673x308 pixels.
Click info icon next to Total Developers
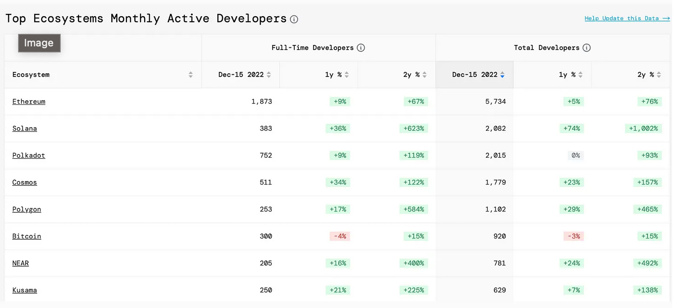(x=586, y=48)
